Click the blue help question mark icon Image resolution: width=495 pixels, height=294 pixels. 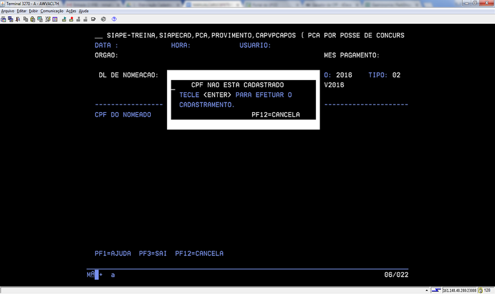pyautogui.click(x=114, y=19)
